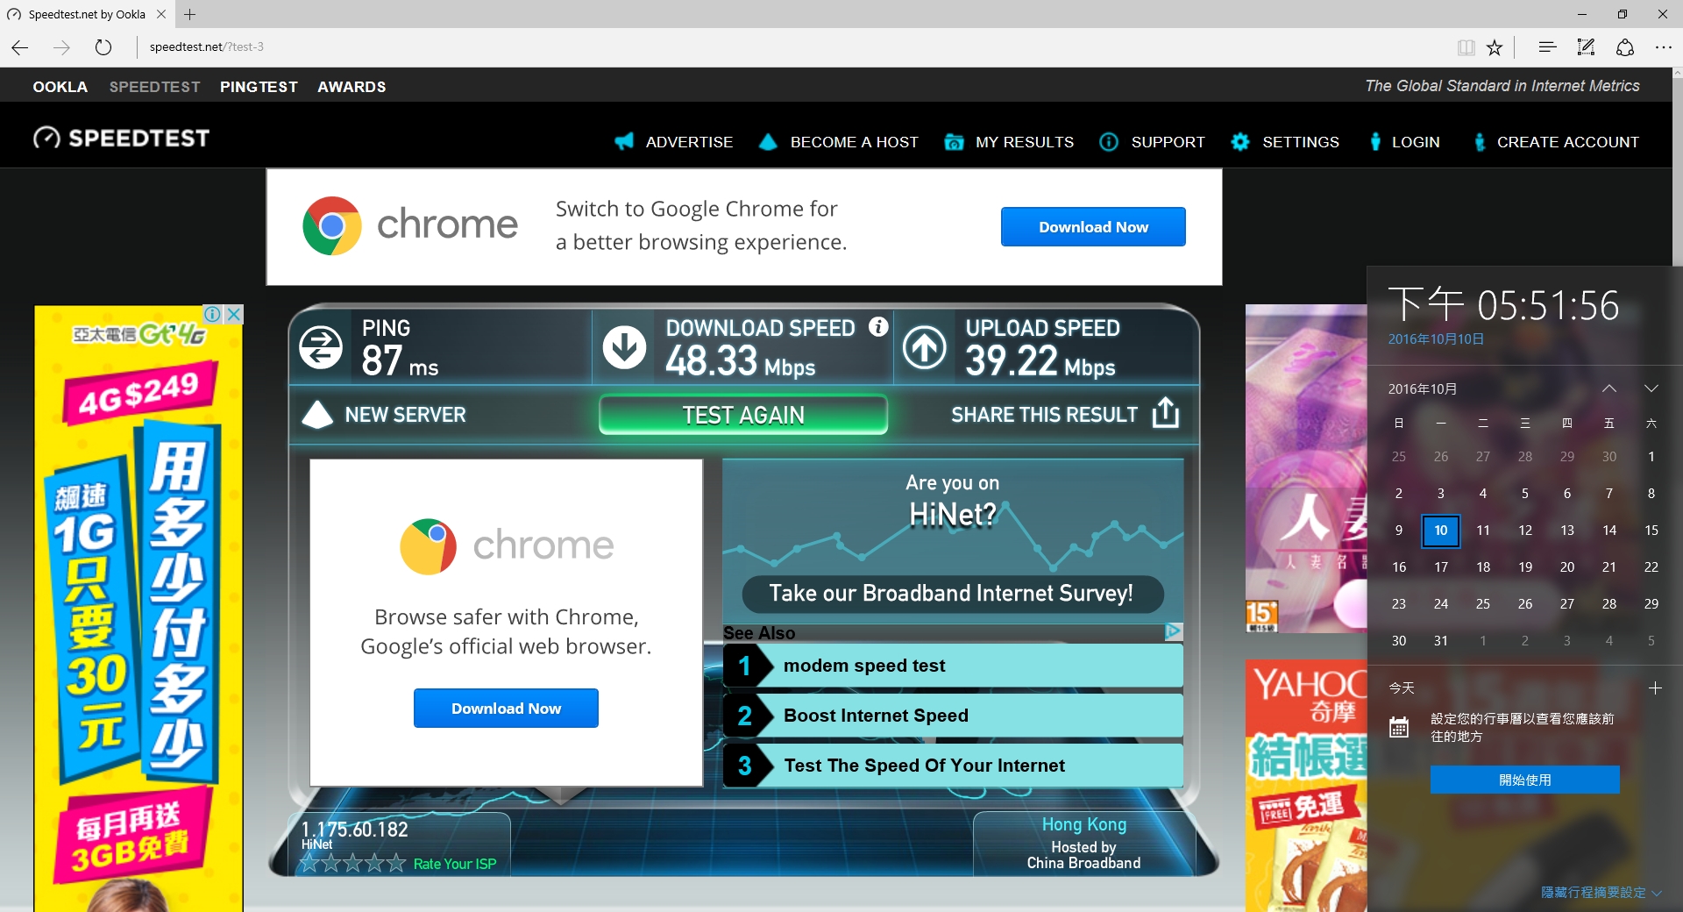Click the ISP rating stars
1683x912 pixels.
coord(352,863)
